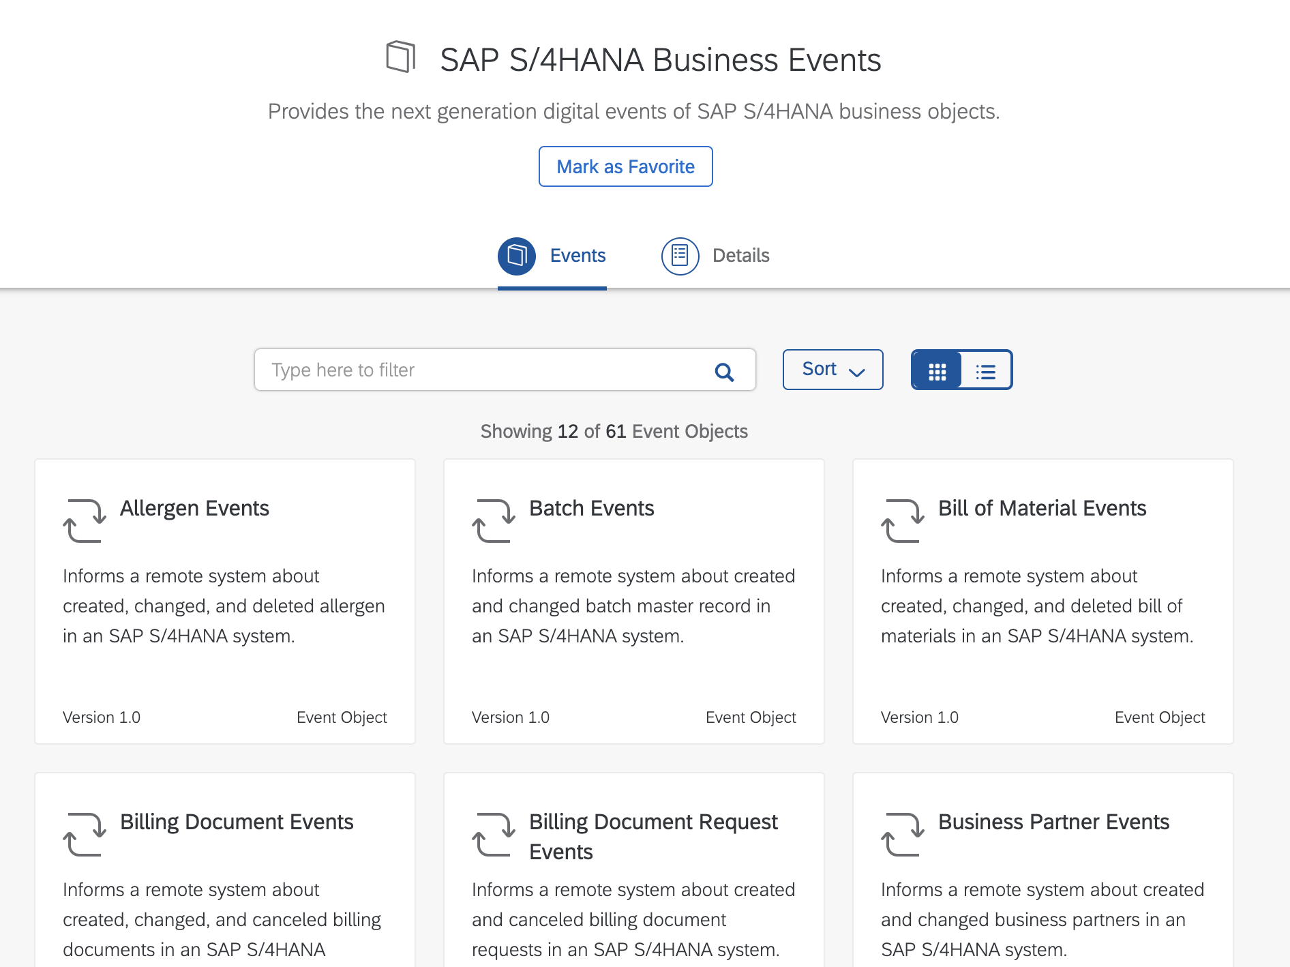Open the Business Partner Events title
1290x967 pixels.
coord(1053,822)
